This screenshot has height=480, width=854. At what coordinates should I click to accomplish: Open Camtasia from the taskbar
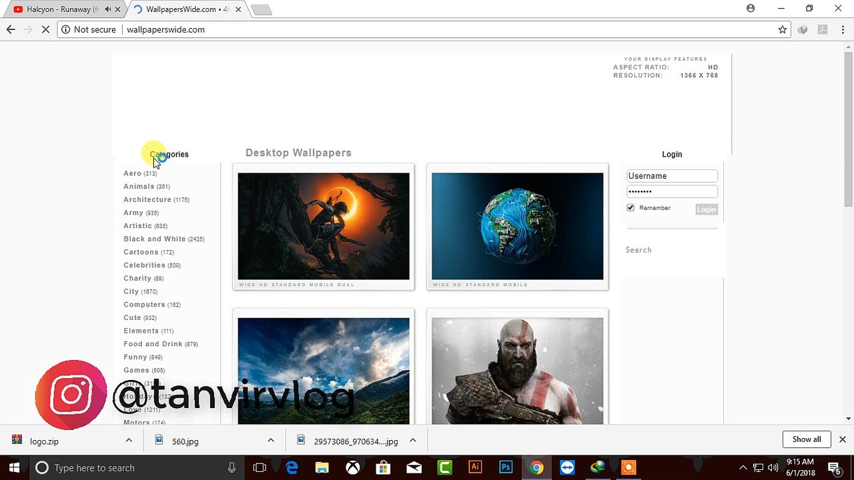[444, 467]
